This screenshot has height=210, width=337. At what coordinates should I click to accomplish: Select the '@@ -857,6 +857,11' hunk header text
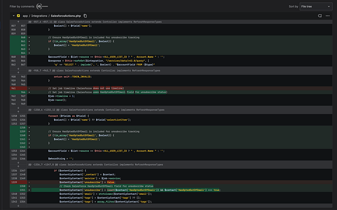95,22
